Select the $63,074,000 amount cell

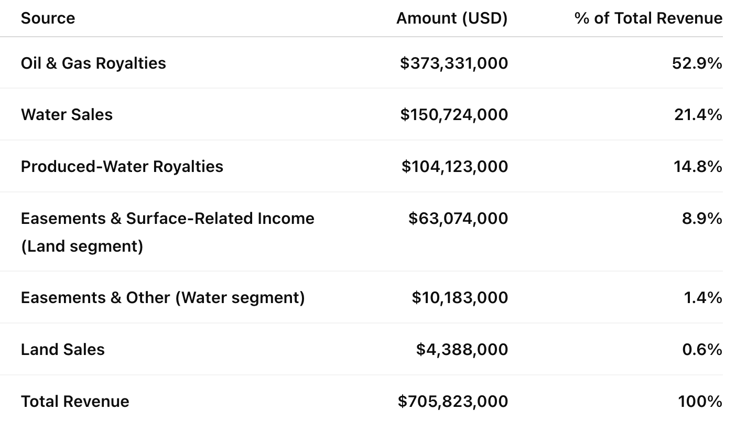458,219
